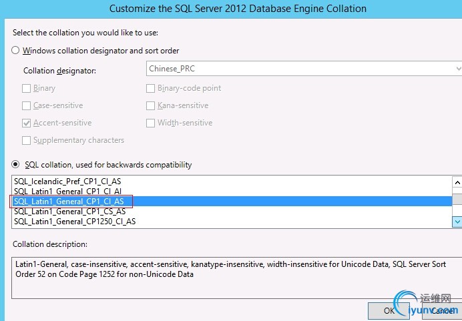Select Windows collation designator radio button
The width and height of the screenshot is (462, 321).
[x=15, y=51]
